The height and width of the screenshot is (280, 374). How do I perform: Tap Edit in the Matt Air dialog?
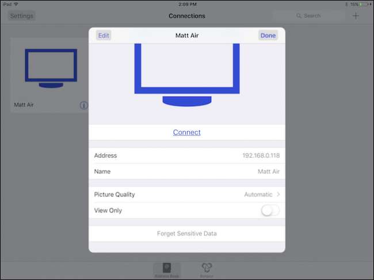[x=104, y=36]
